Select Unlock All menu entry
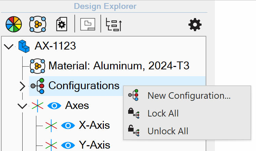 click(187, 131)
